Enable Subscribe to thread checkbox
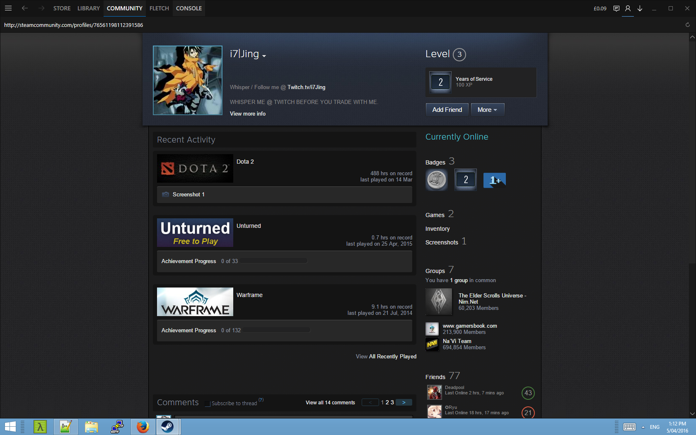The width and height of the screenshot is (696, 435). (x=208, y=404)
